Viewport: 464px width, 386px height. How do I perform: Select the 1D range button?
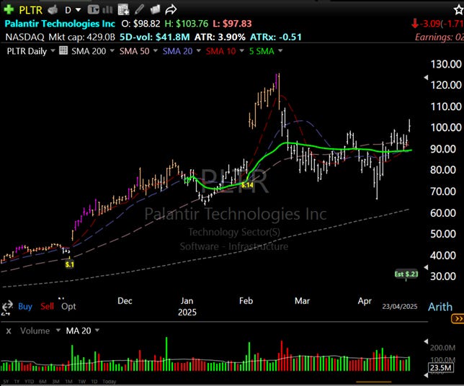click(x=94, y=382)
